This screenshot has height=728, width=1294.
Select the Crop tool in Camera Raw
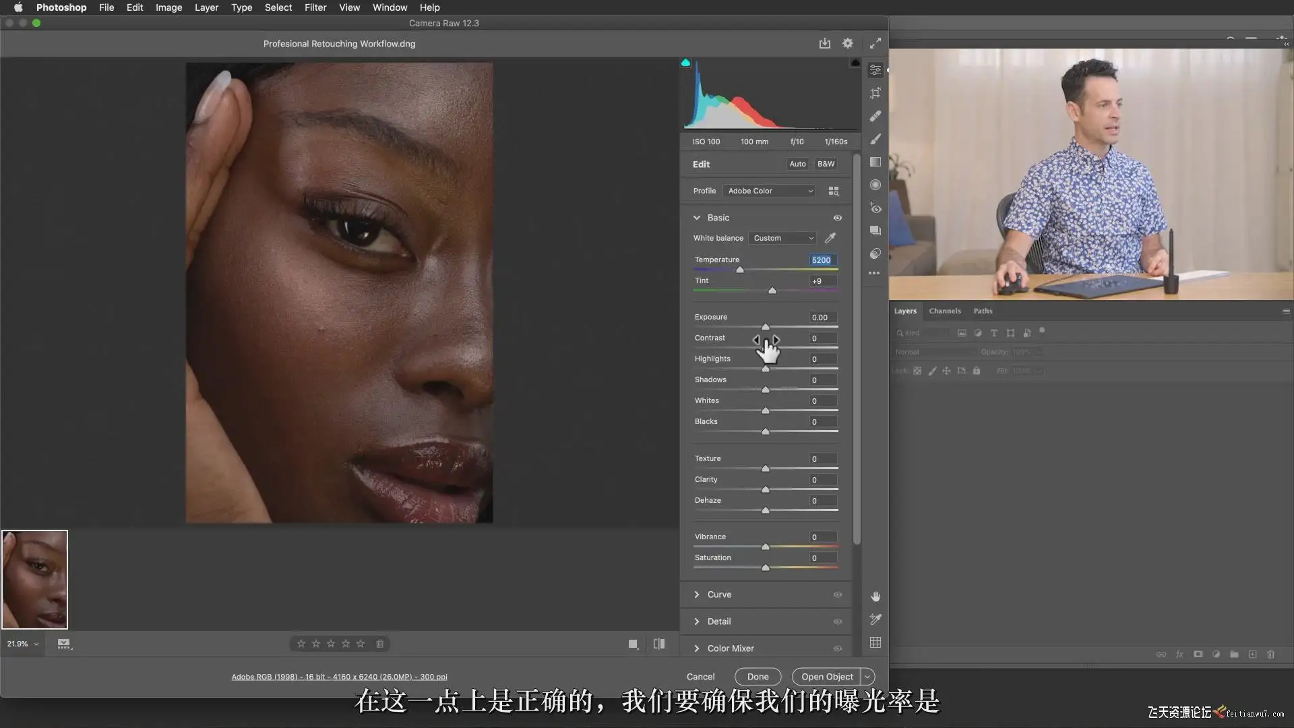click(875, 93)
